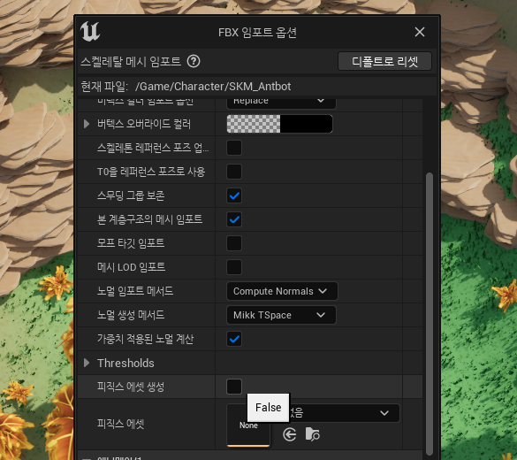Click the 노멀 생성 메서드 label
Screen dimensions: 517x460
click(131, 315)
